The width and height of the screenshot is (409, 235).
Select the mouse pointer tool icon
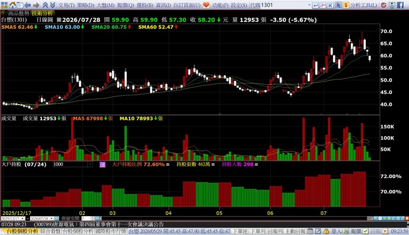(338, 5)
